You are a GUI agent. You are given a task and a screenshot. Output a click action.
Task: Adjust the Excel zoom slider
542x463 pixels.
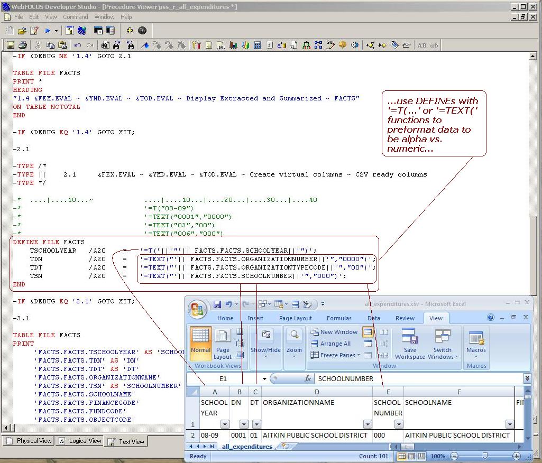click(485, 456)
